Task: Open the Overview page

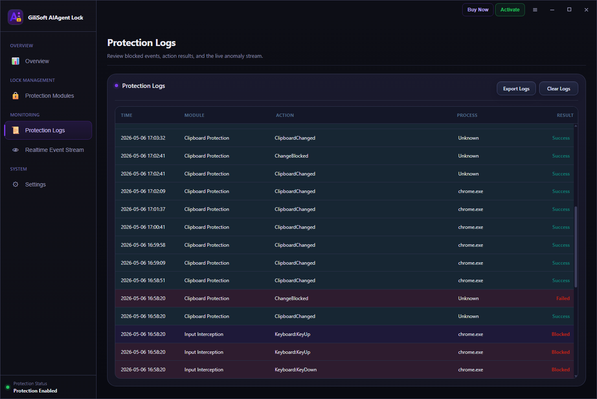Action: 48,61
